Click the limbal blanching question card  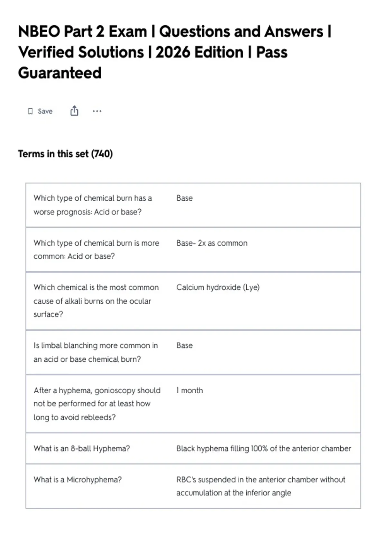(x=193, y=352)
